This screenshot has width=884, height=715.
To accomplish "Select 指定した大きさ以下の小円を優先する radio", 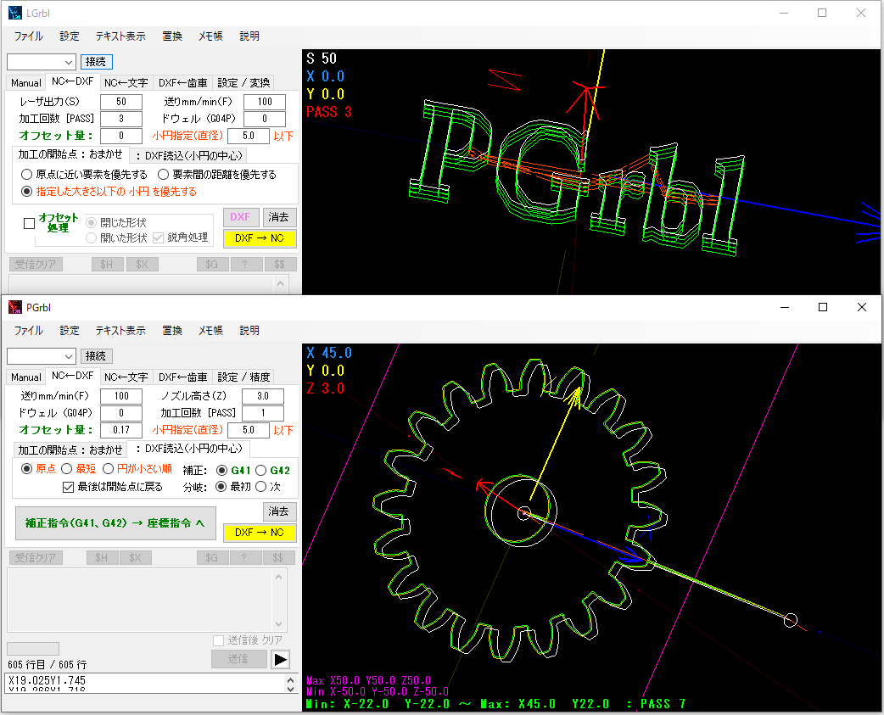I will [x=26, y=192].
